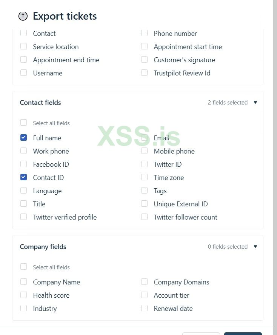
Task: Deselect the Contact ID checkbox
Action: point(23,177)
